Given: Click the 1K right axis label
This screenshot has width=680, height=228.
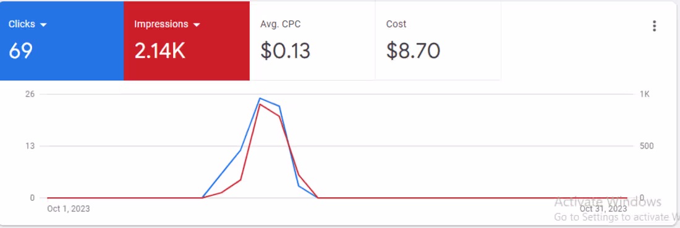Looking at the screenshot, I should tap(644, 94).
